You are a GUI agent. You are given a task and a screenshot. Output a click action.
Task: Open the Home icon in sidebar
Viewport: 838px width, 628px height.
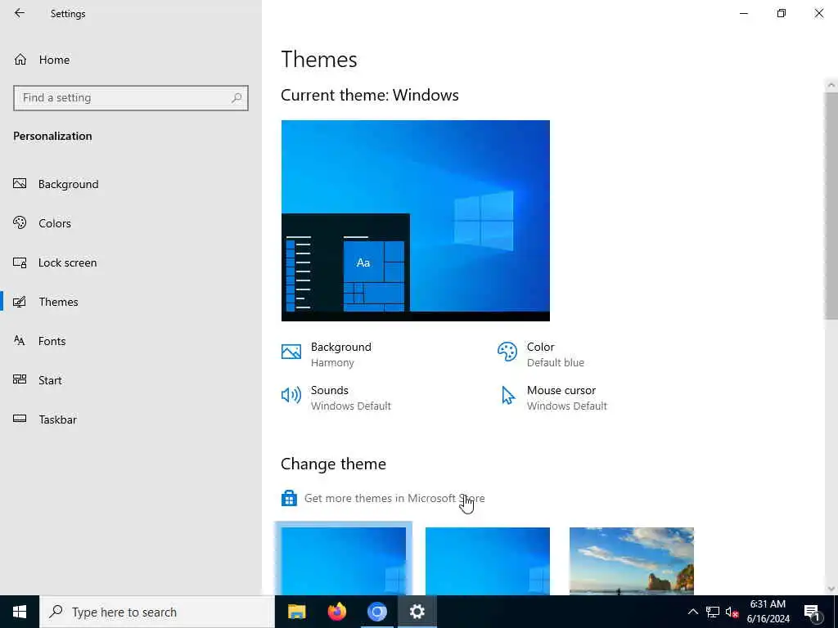[20, 60]
